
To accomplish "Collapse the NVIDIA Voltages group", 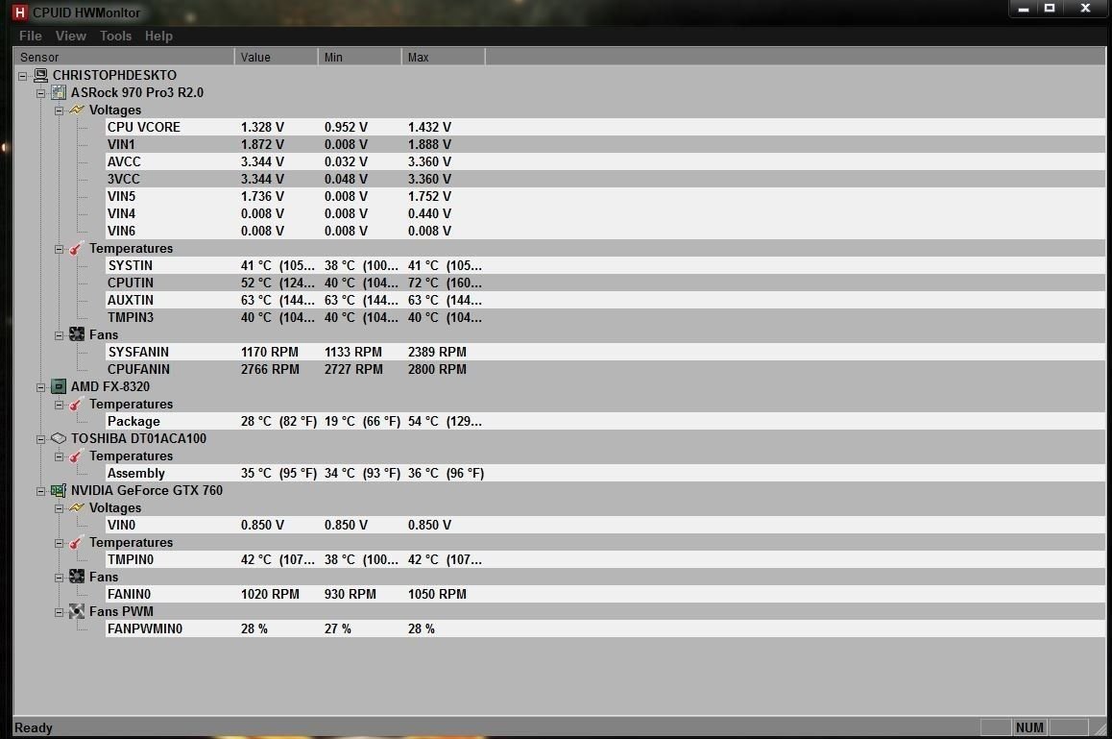I will [x=60, y=508].
